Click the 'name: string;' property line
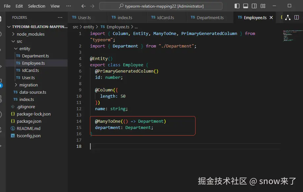303x192 pixels. tap(111, 109)
